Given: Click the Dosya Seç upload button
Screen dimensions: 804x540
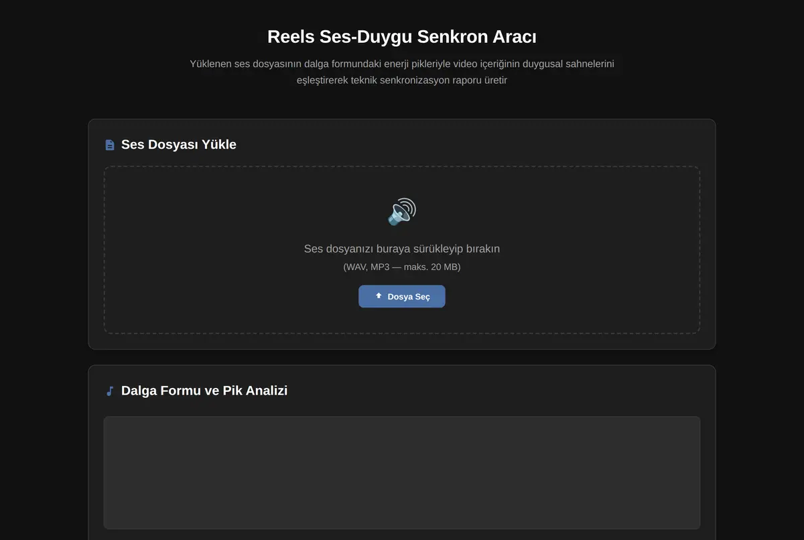Looking at the screenshot, I should pyautogui.click(x=402, y=296).
